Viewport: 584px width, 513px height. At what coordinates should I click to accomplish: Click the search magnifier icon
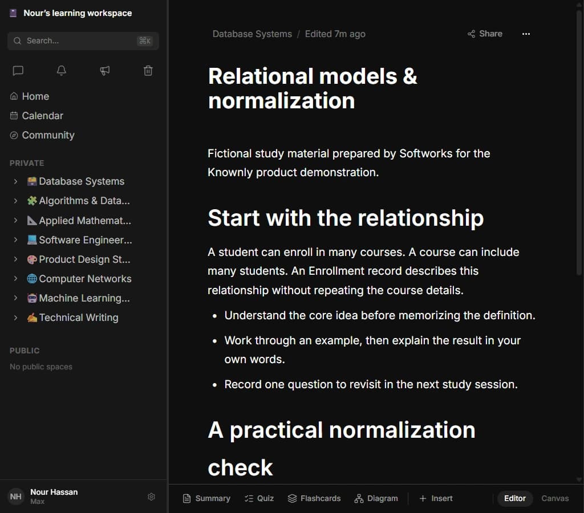point(17,40)
